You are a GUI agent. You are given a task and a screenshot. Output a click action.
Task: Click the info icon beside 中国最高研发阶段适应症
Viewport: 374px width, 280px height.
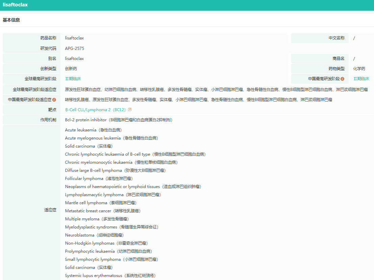(54, 100)
